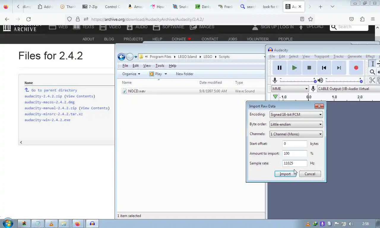Select the Zoom magnifier tool in Audacity

[373, 72]
